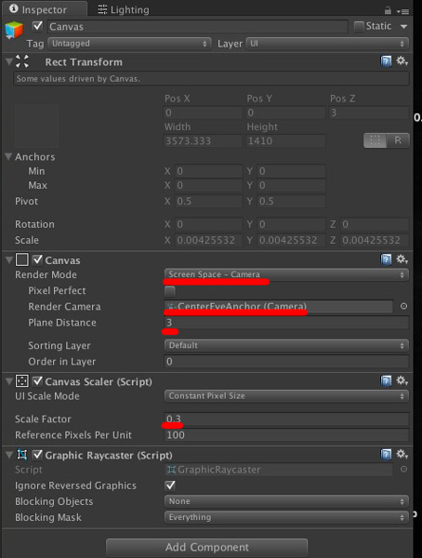Viewport: 422px width, 558px height.
Task: Click the GameObject cube icon
Action: click(x=14, y=30)
